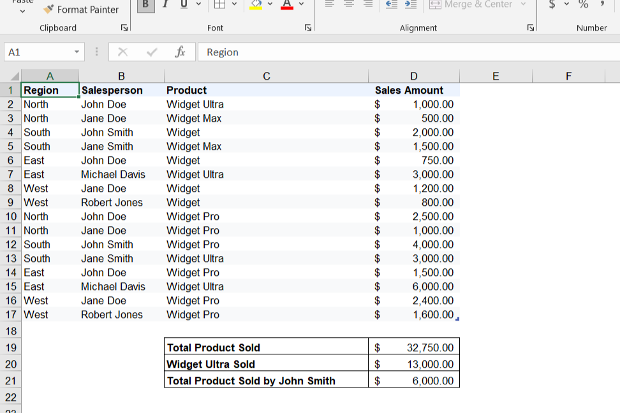
Task: Select Widget Ultra cell in row 13
Action: tap(267, 259)
